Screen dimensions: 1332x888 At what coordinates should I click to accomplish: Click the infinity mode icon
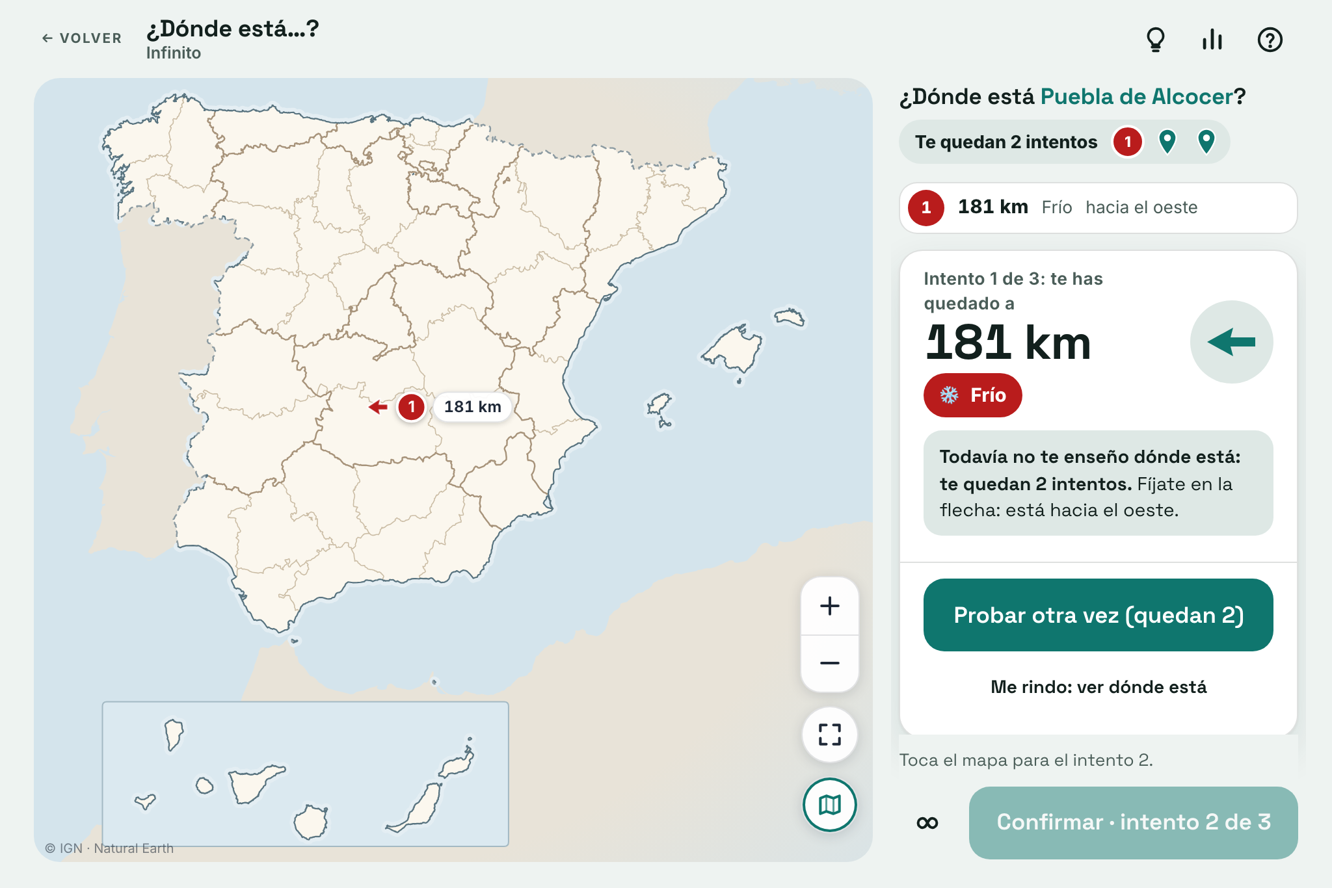point(927,823)
